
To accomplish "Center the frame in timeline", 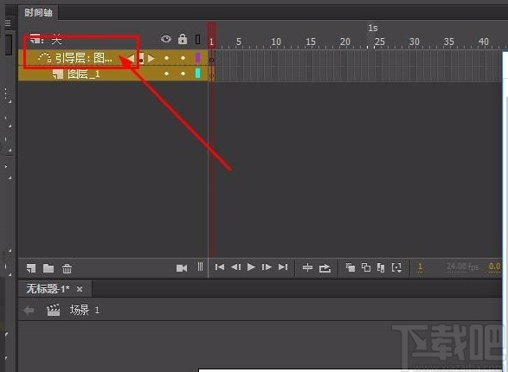I will click(307, 267).
